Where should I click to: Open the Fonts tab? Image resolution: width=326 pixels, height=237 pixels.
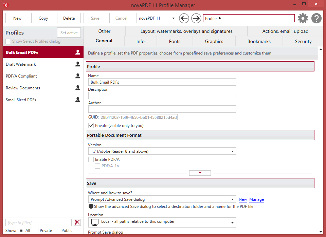click(175, 41)
